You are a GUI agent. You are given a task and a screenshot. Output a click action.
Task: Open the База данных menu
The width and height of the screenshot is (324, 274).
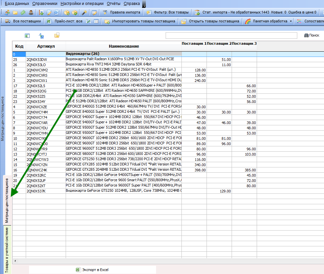point(17,4)
